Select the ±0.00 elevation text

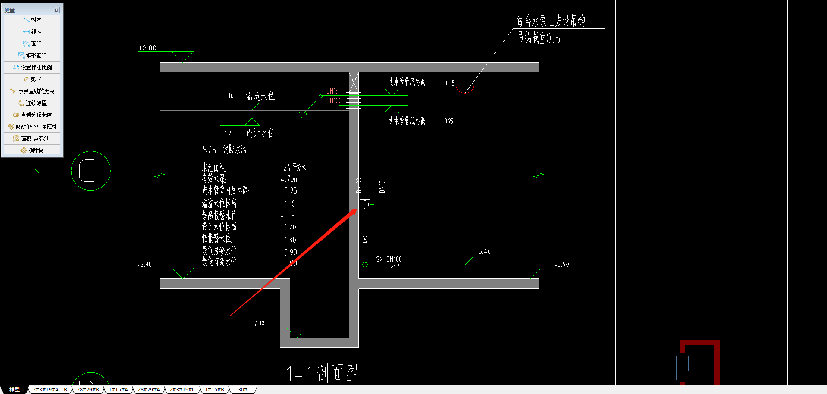click(x=147, y=48)
